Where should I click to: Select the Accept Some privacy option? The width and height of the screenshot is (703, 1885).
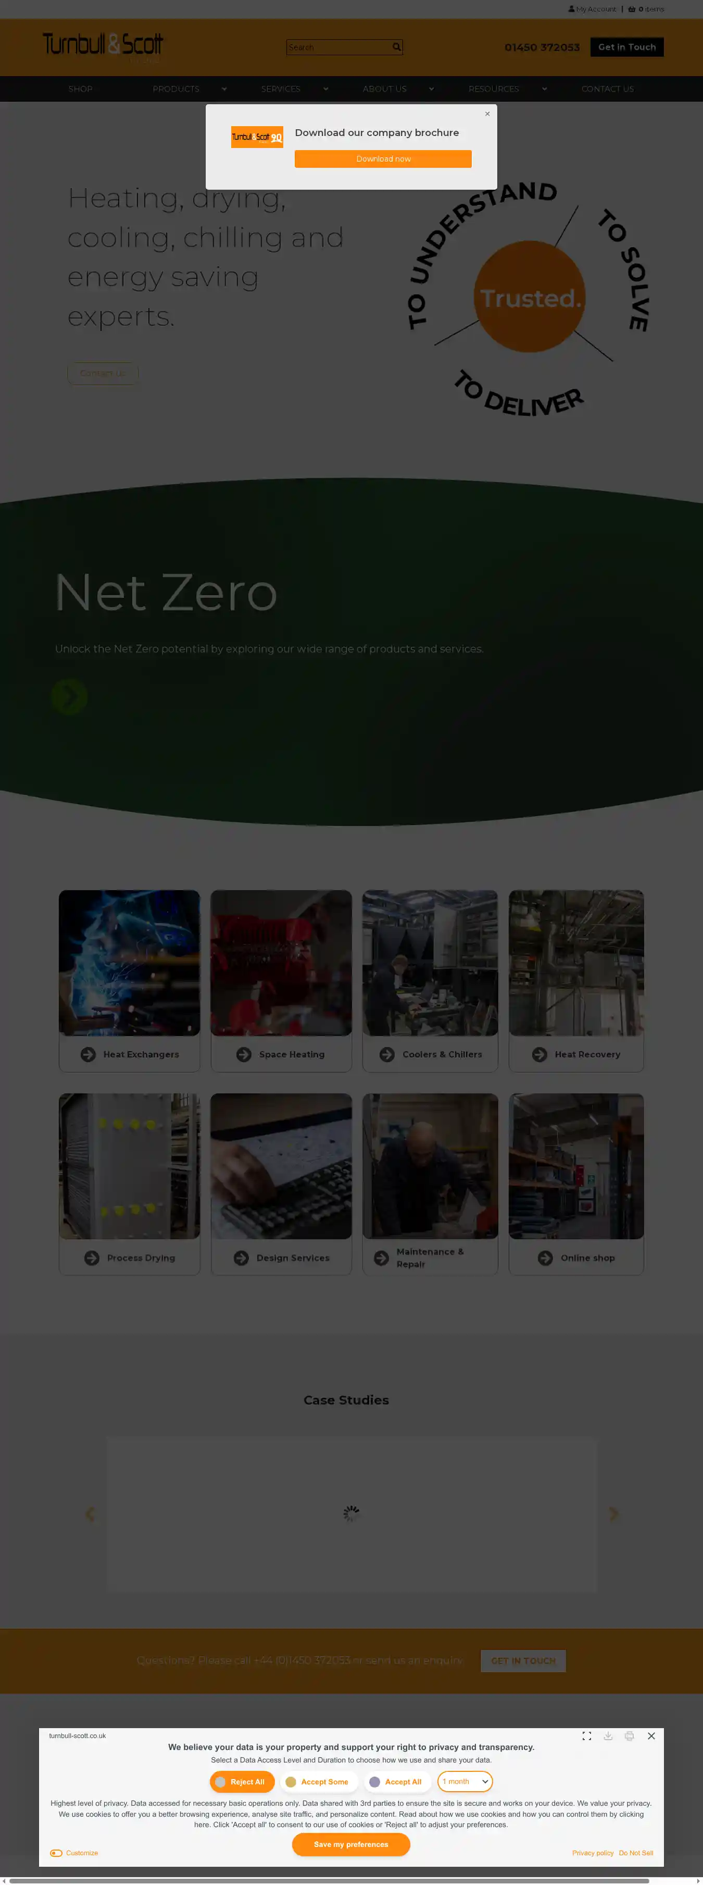[x=318, y=1782]
